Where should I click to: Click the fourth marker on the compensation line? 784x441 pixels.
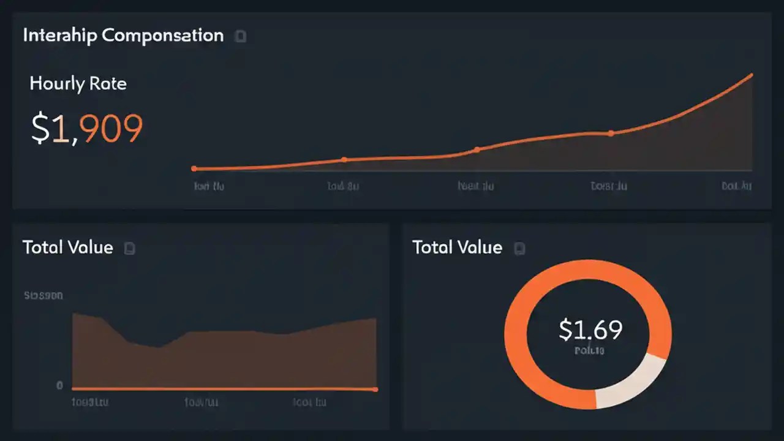(611, 133)
